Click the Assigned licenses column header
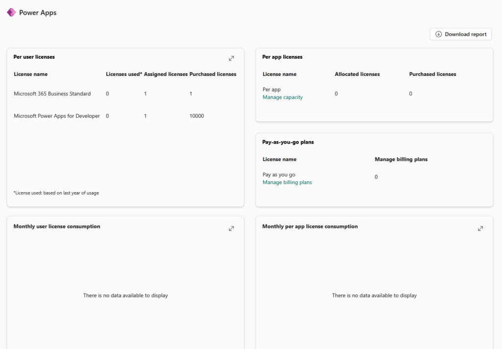 (166, 75)
